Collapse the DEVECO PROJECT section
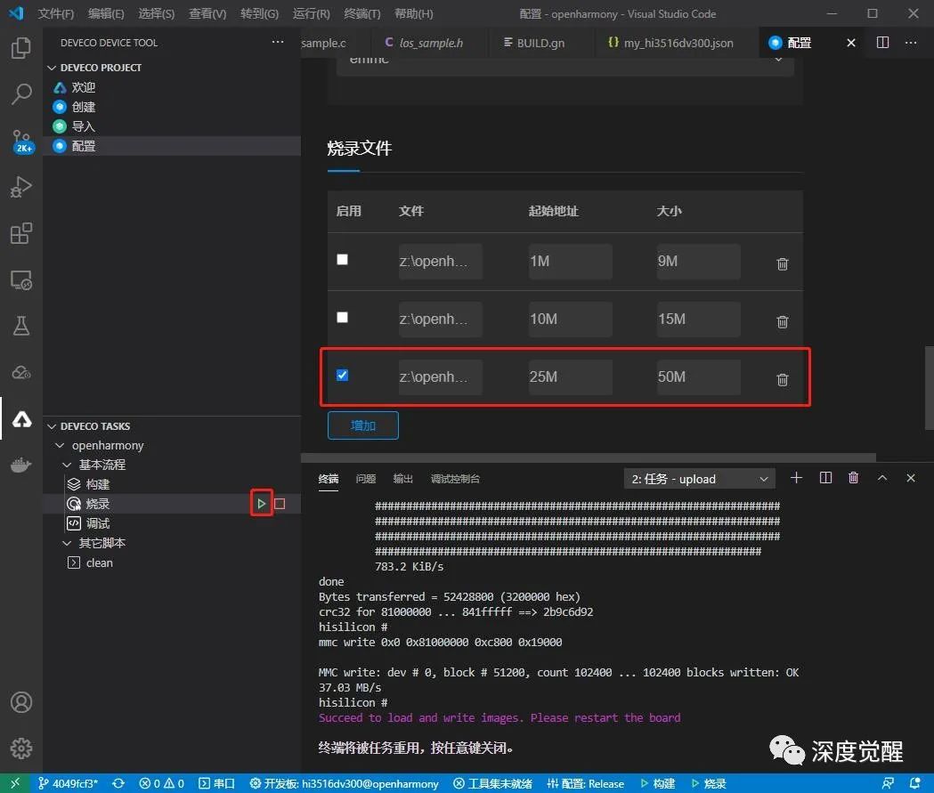The height and width of the screenshot is (793, 934). coord(52,68)
